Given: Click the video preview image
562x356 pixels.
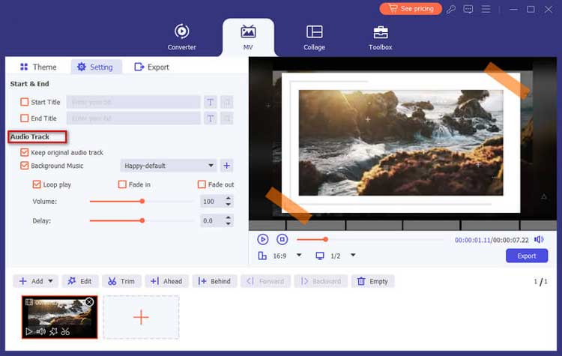Looking at the screenshot, I should click(401, 142).
